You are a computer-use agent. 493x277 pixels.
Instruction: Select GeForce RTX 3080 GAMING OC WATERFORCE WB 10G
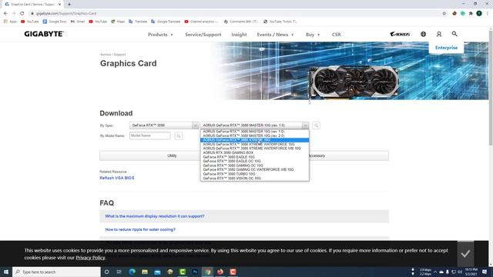pos(255,169)
